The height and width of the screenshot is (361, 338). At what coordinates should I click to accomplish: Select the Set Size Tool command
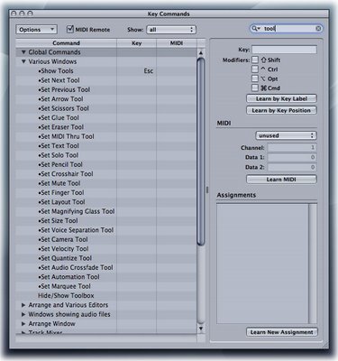(x=58, y=220)
